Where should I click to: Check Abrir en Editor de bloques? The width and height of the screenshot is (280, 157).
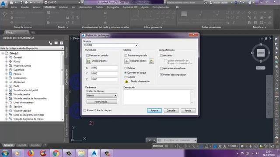[84, 110]
